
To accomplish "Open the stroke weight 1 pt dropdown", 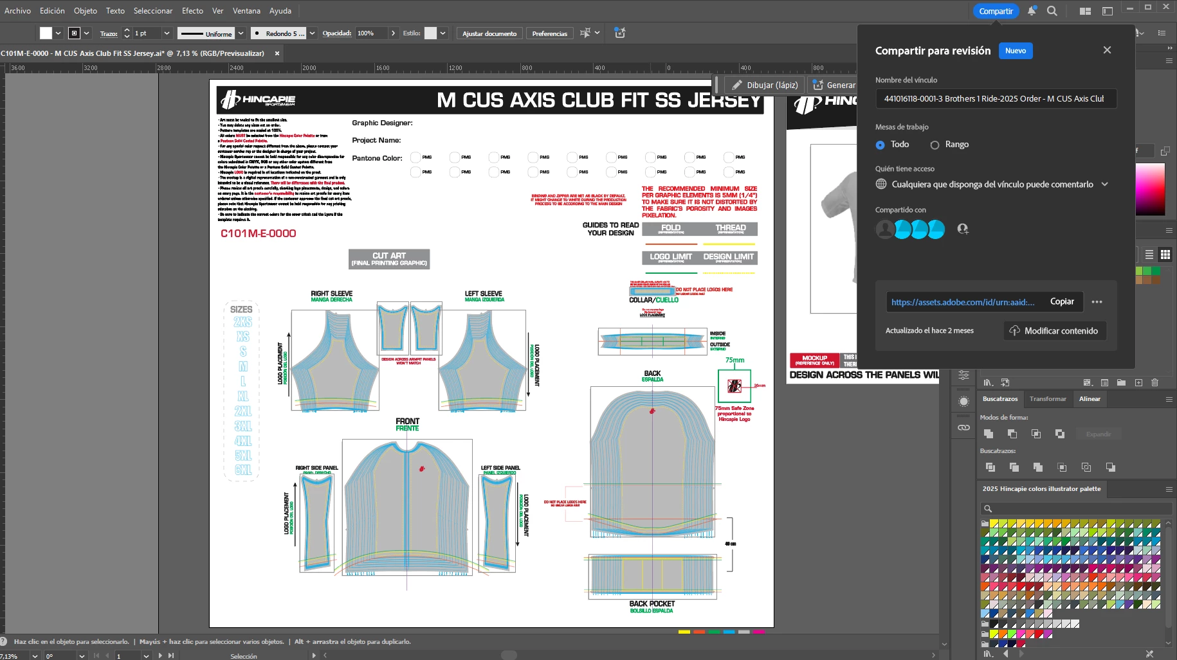I will [x=167, y=33].
